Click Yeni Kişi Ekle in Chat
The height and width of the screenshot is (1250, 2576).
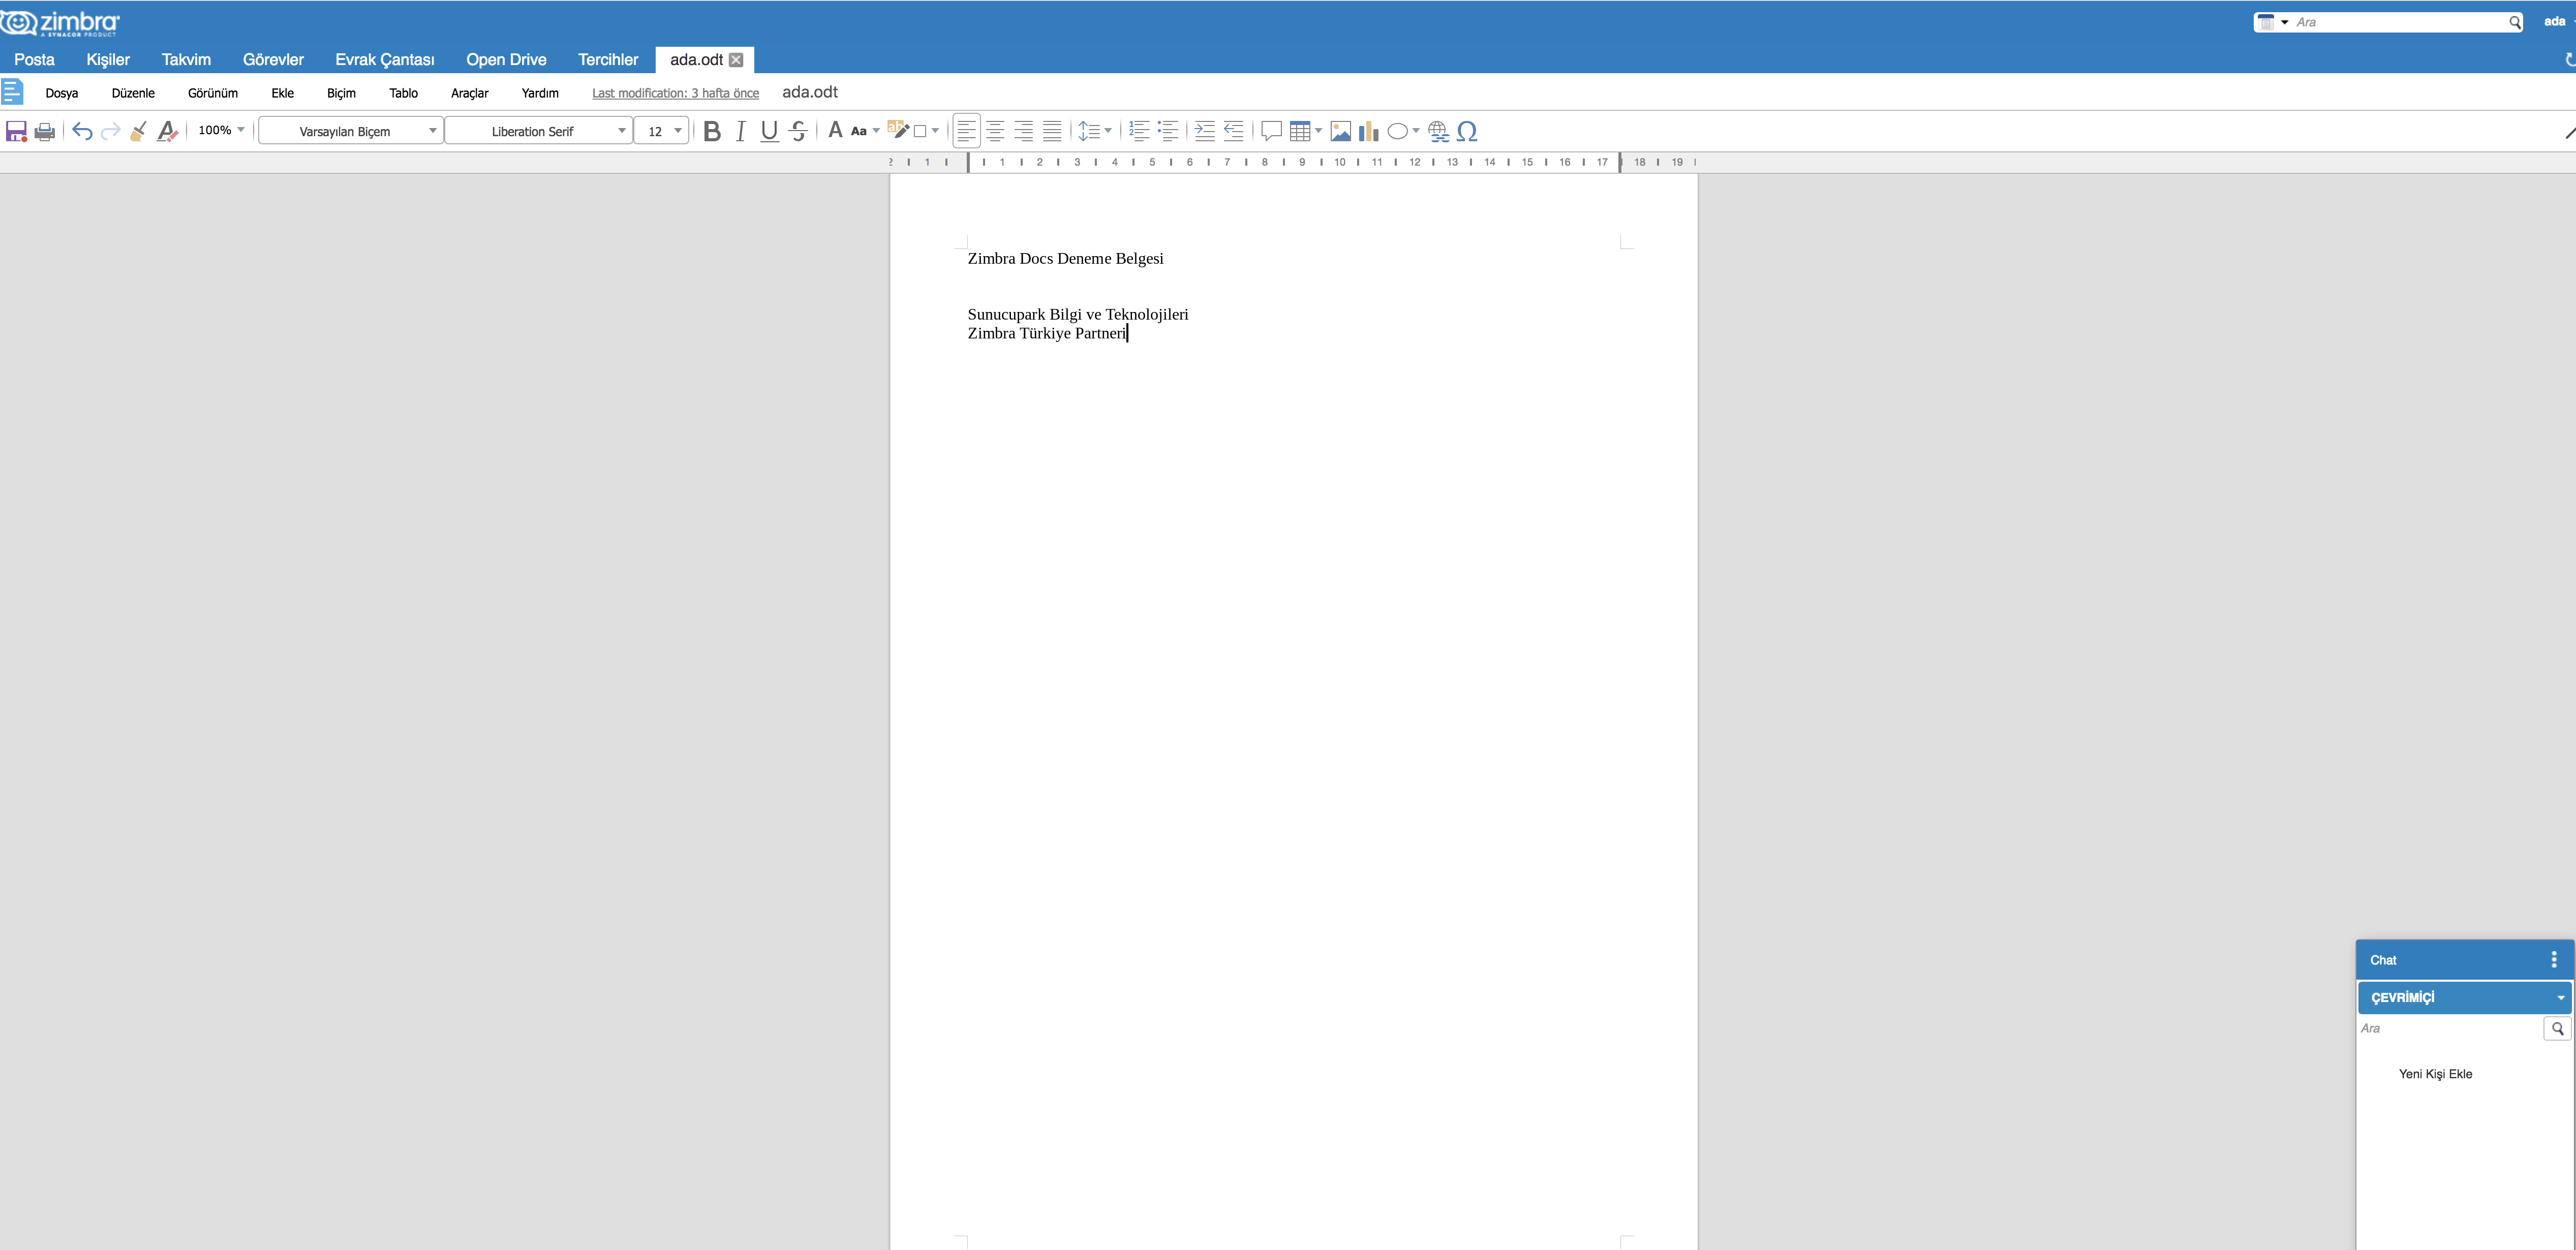pos(2435,1074)
